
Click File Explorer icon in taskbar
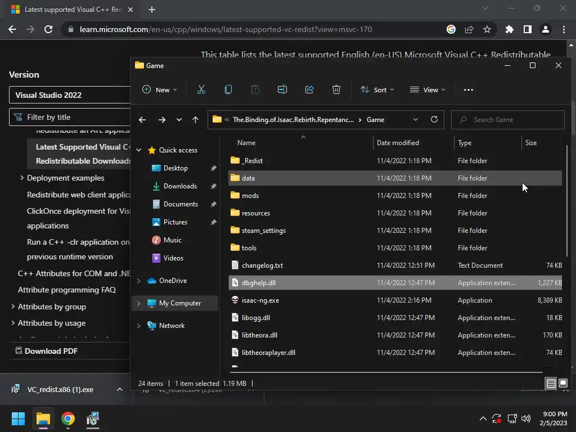click(43, 418)
